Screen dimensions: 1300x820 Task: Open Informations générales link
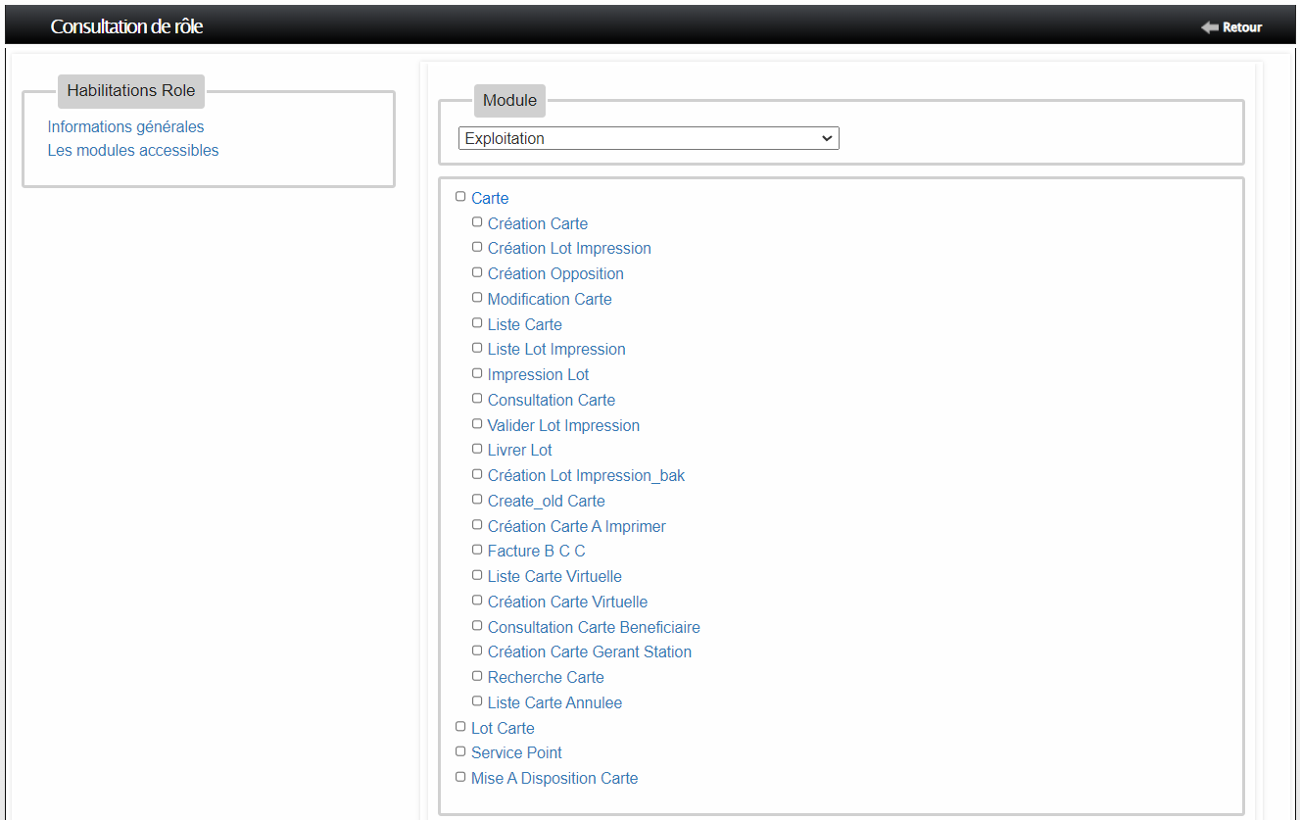(x=125, y=126)
